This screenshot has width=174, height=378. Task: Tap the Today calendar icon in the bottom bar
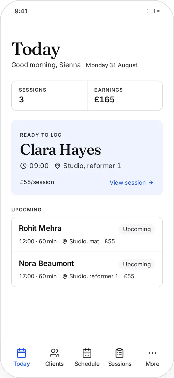coord(21,353)
